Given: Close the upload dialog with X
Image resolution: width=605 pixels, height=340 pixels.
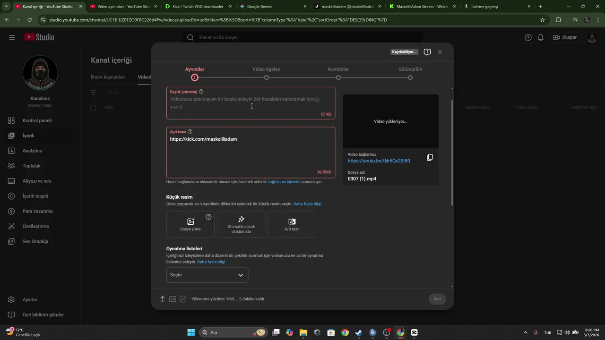Looking at the screenshot, I should [x=440, y=52].
